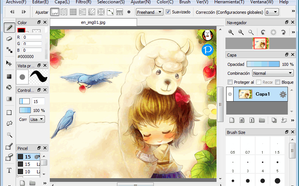299x186 pixels.
Task: Switch to the en_img01.jpg tab
Action: 93,22
